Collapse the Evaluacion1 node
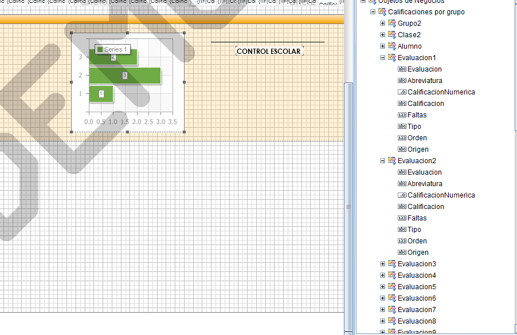 click(x=382, y=58)
